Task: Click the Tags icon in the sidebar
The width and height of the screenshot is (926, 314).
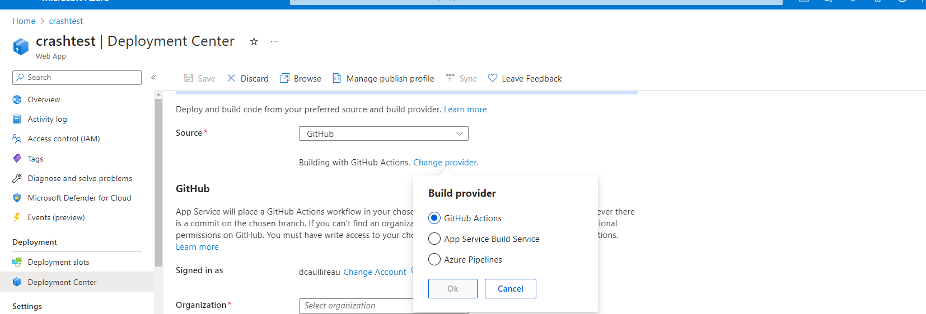Action: click(x=17, y=159)
